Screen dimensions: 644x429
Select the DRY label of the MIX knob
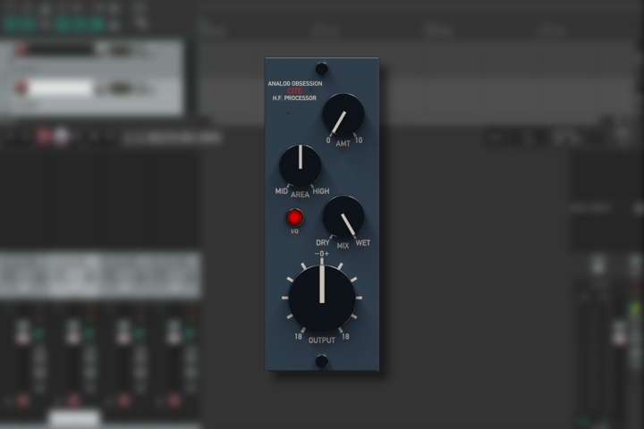[x=323, y=242]
